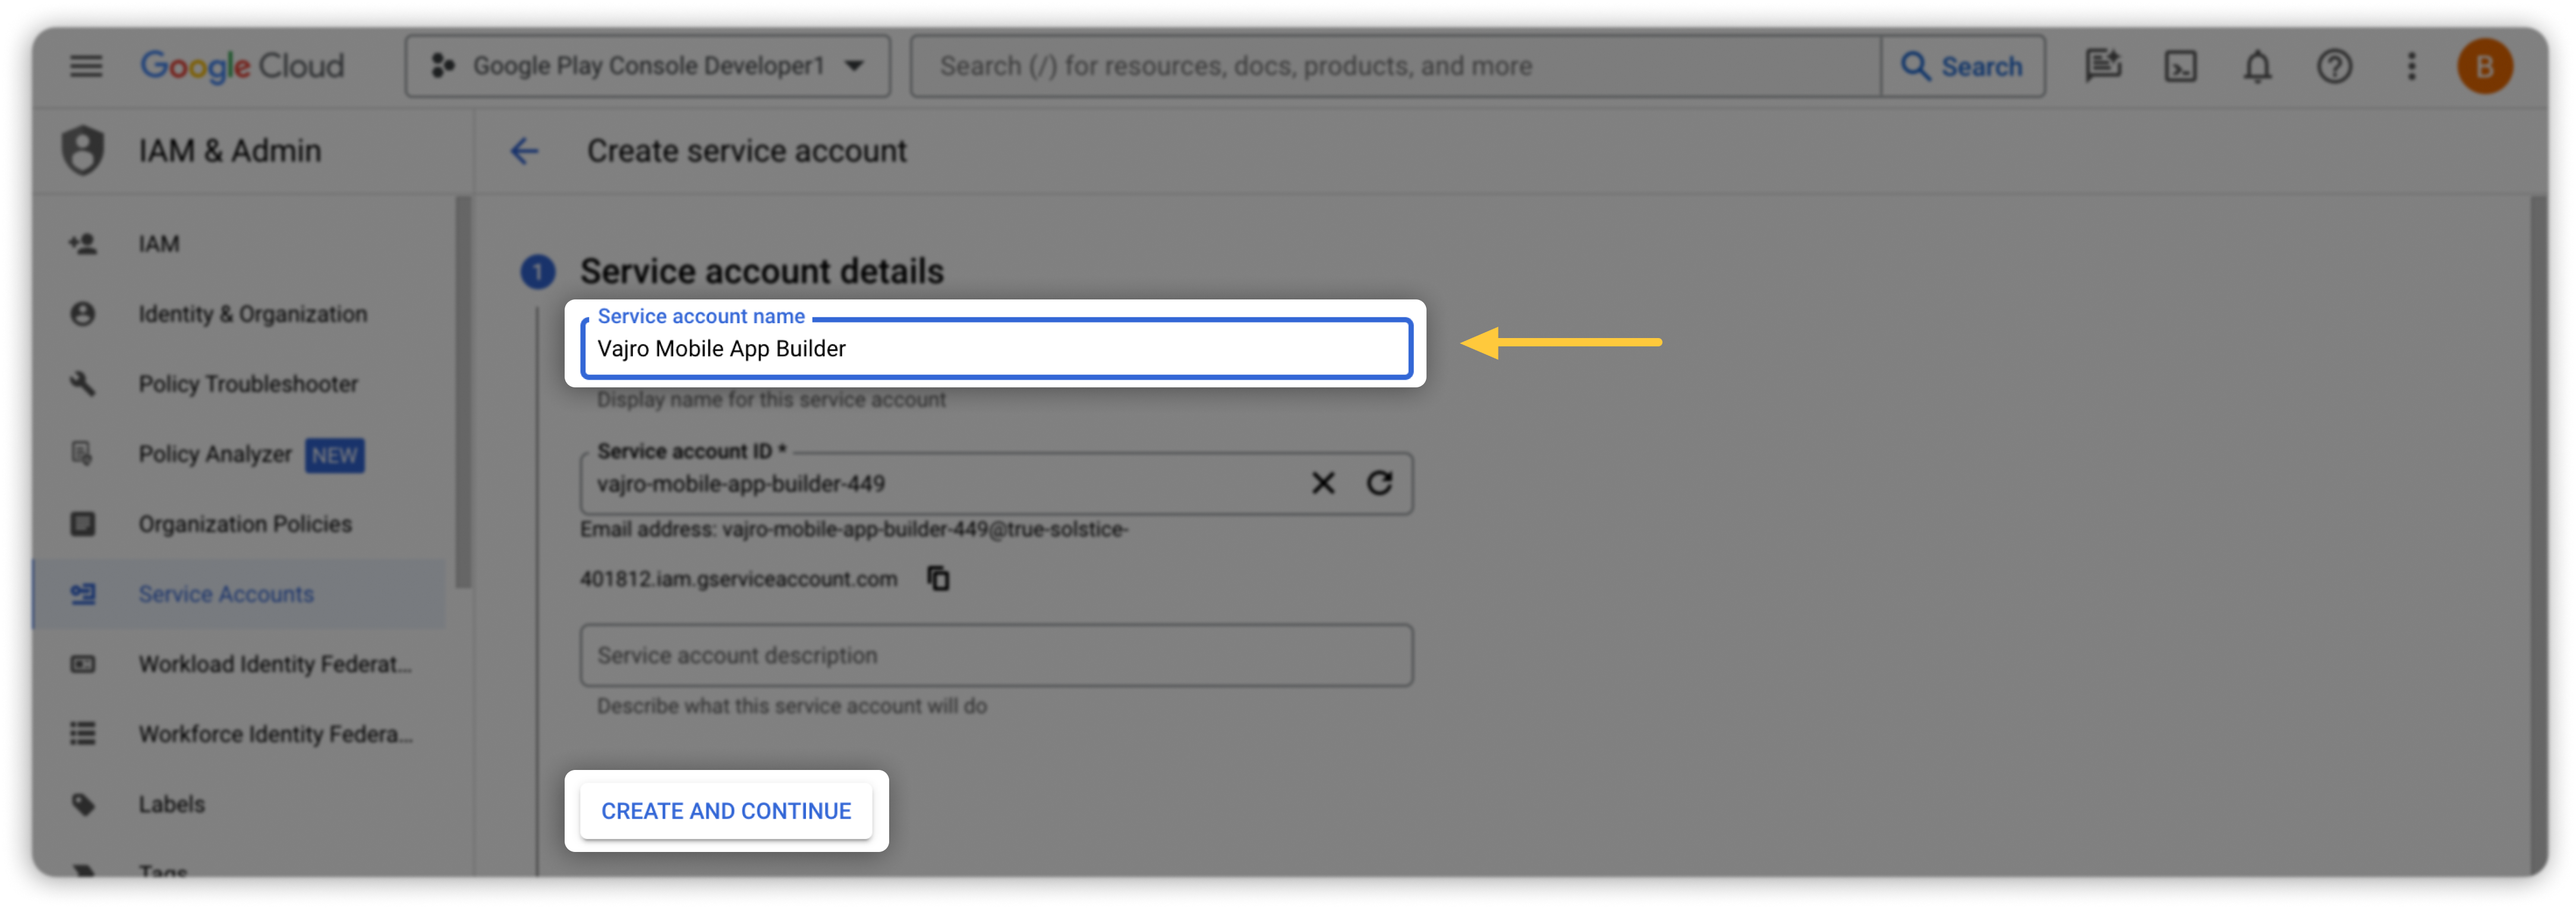Screen dimensions: 2576x909
Task: Select Service Accounts in the sidebar
Action: point(226,594)
